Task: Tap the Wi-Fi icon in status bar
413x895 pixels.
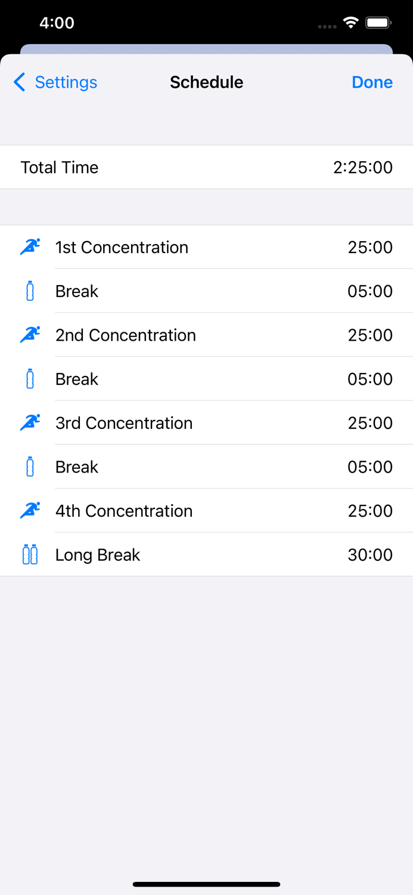Action: click(350, 22)
